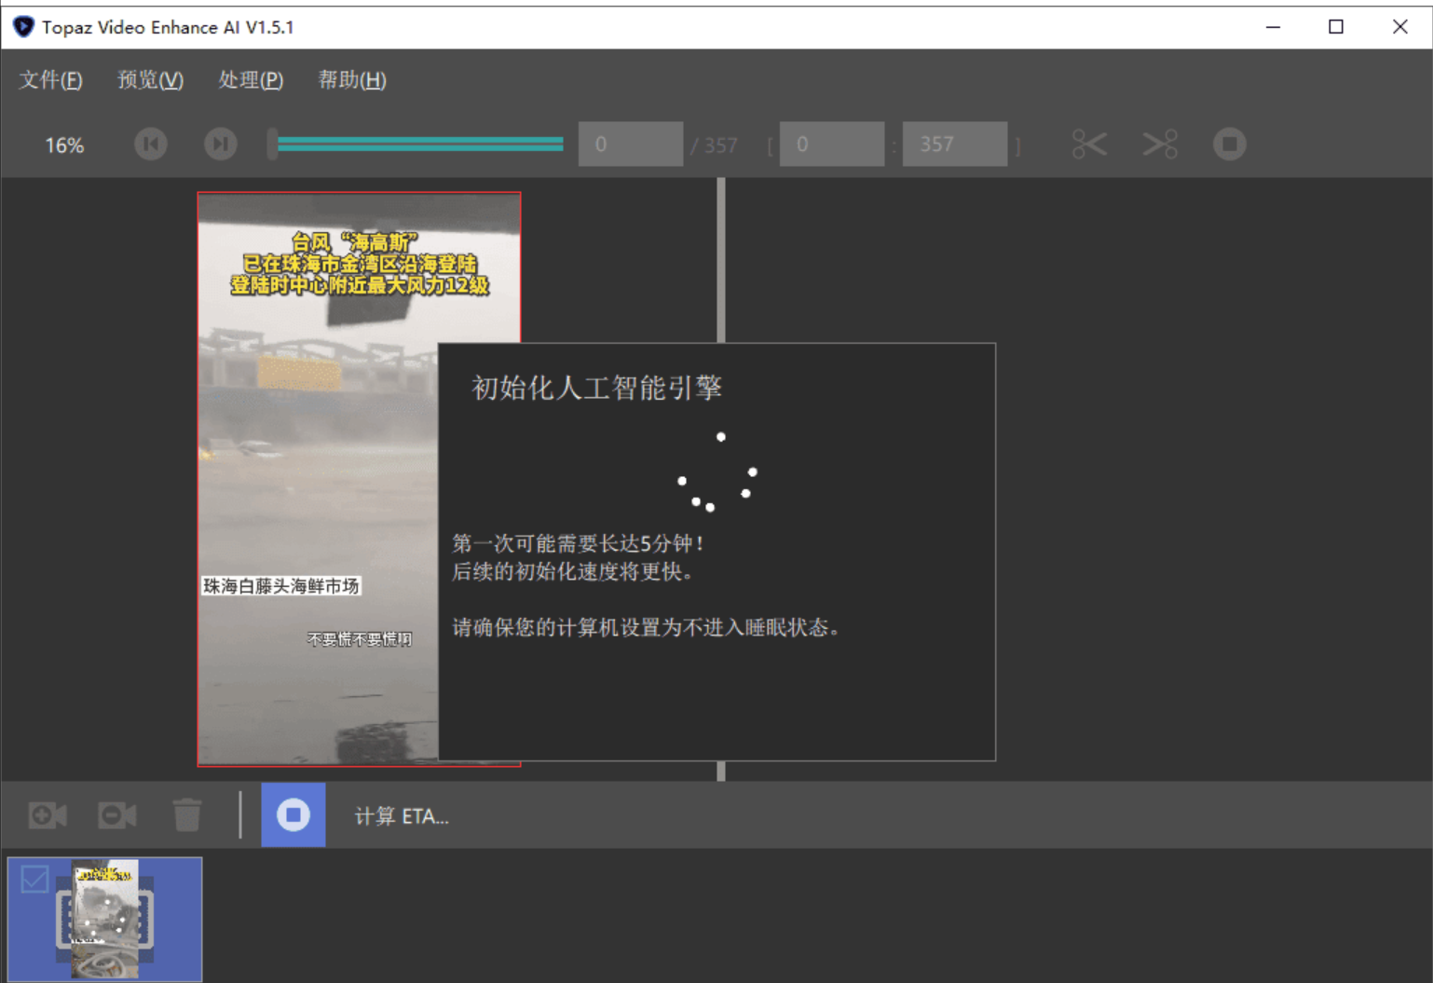Click the add video camera icon
Viewport: 1433px width, 983px height.
pos(48,815)
